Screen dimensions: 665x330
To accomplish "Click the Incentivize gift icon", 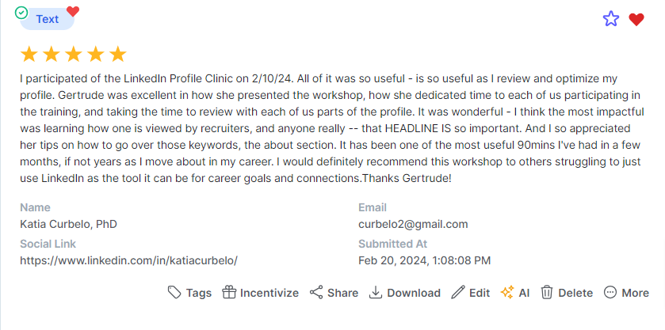I will click(x=229, y=293).
